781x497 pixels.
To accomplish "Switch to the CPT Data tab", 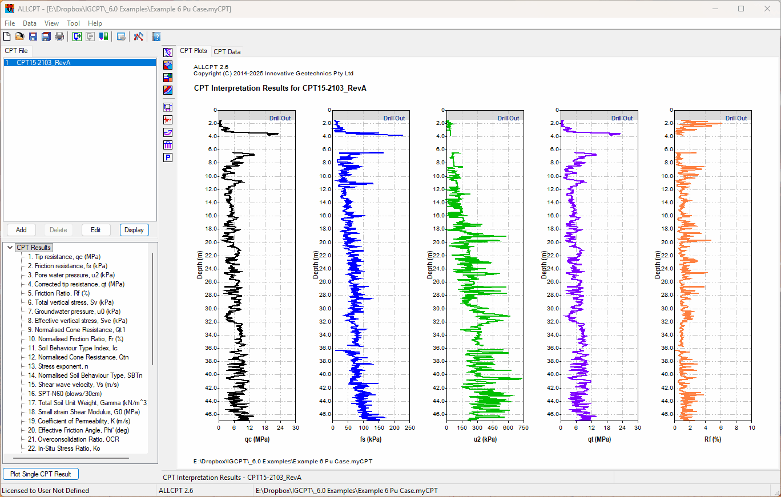I will pyautogui.click(x=227, y=52).
